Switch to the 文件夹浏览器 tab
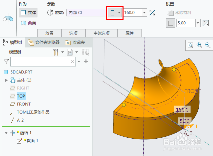The width and height of the screenshot is (213, 156). pyautogui.click(x=44, y=42)
